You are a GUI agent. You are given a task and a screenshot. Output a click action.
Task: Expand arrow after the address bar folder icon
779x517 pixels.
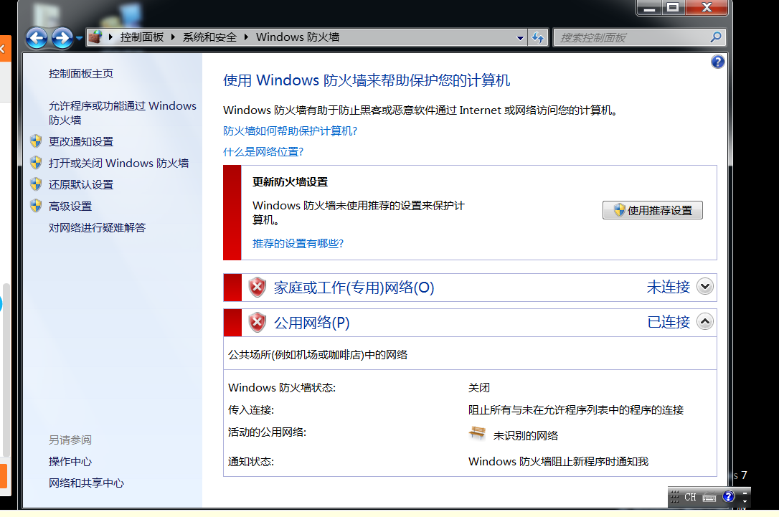(x=110, y=37)
